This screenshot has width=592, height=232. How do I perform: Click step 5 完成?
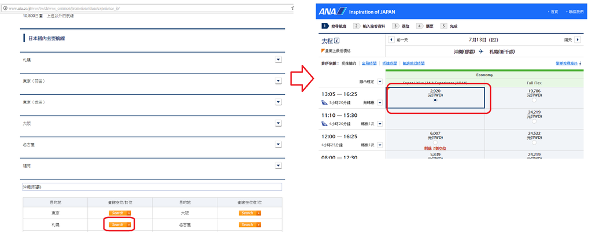coord(449,26)
